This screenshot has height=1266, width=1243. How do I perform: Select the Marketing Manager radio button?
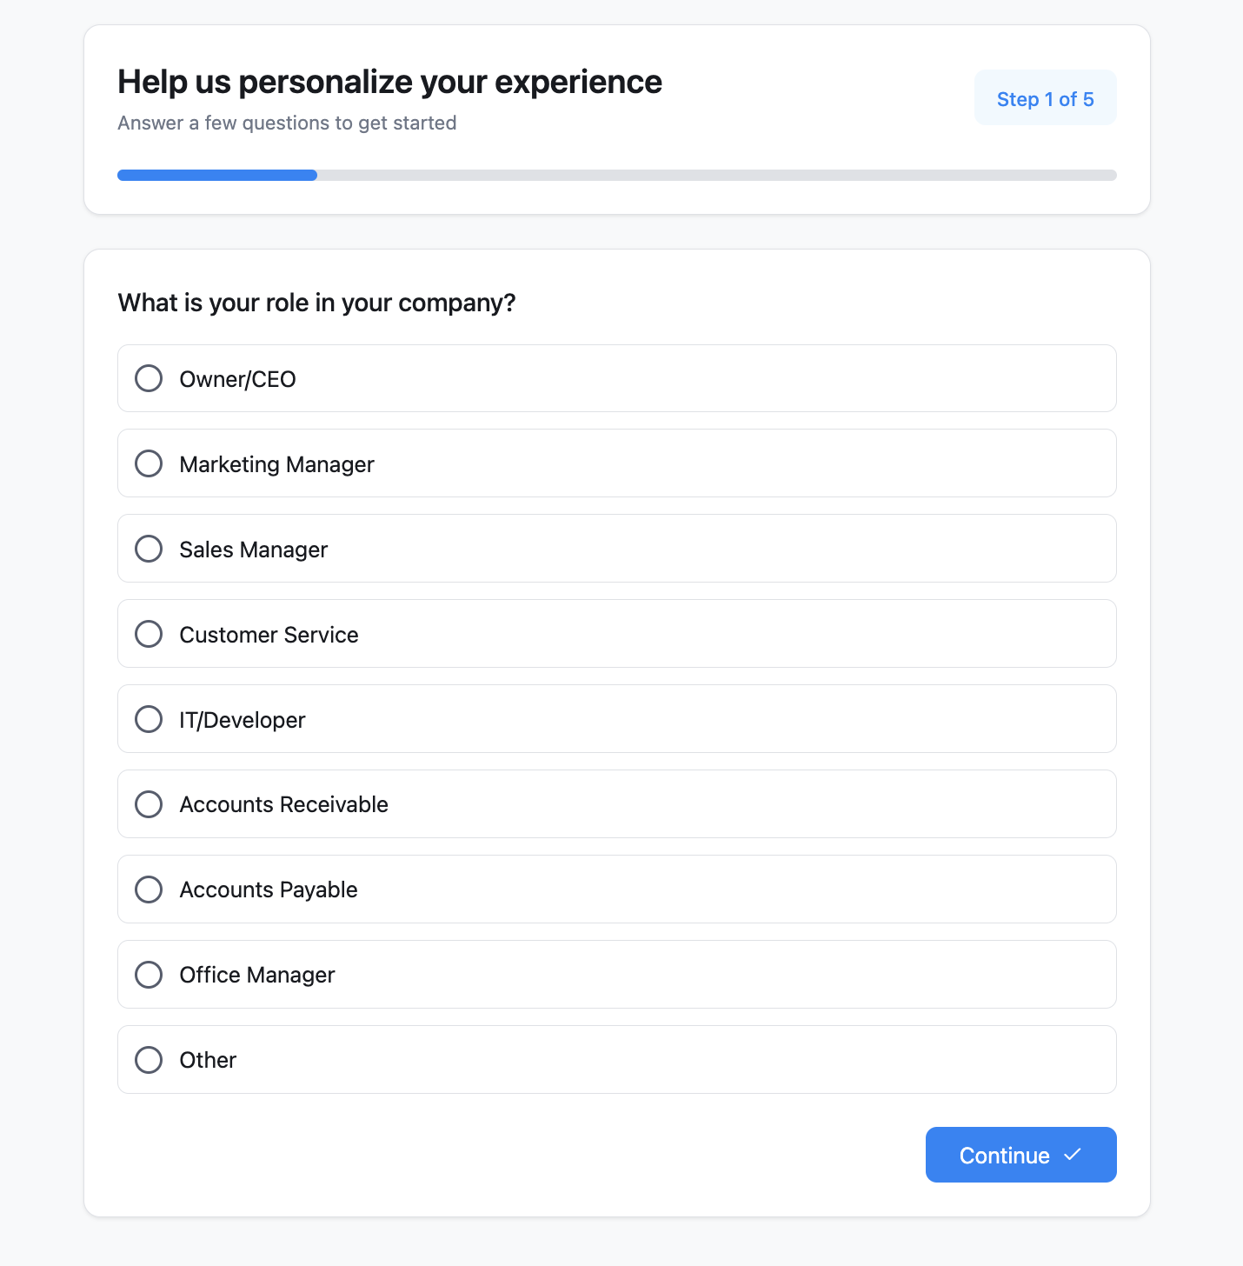click(148, 463)
